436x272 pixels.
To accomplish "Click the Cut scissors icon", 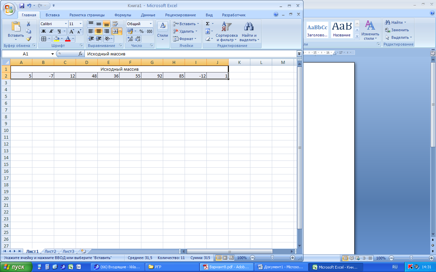I will click(29, 24).
